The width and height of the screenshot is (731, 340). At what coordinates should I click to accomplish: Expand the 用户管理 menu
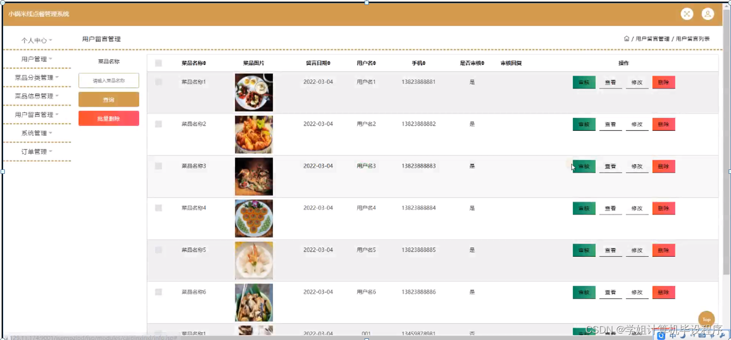point(36,59)
